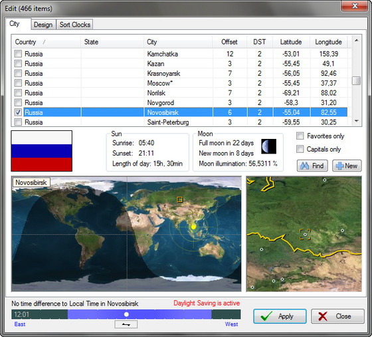Click the yellow sun position on map

click(193, 227)
